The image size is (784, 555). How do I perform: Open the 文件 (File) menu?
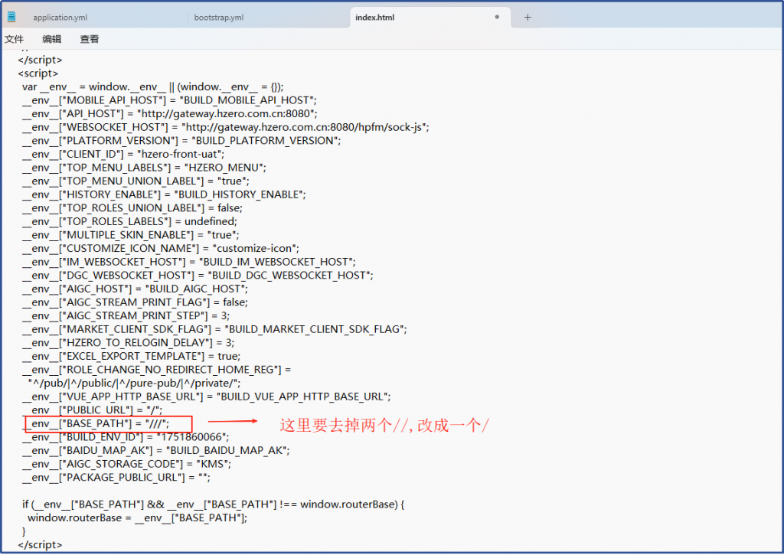pos(14,39)
